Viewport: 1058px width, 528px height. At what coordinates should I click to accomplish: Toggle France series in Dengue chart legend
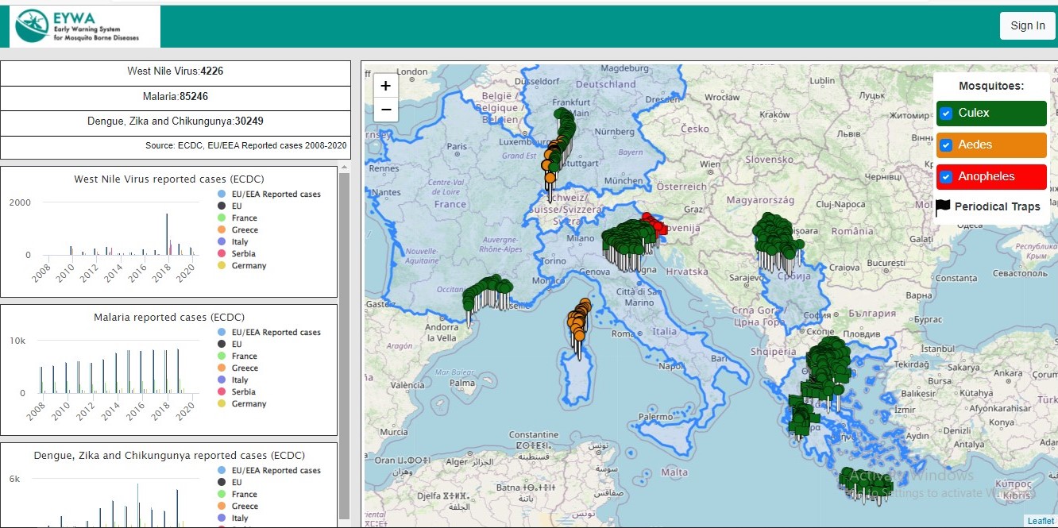coord(237,494)
